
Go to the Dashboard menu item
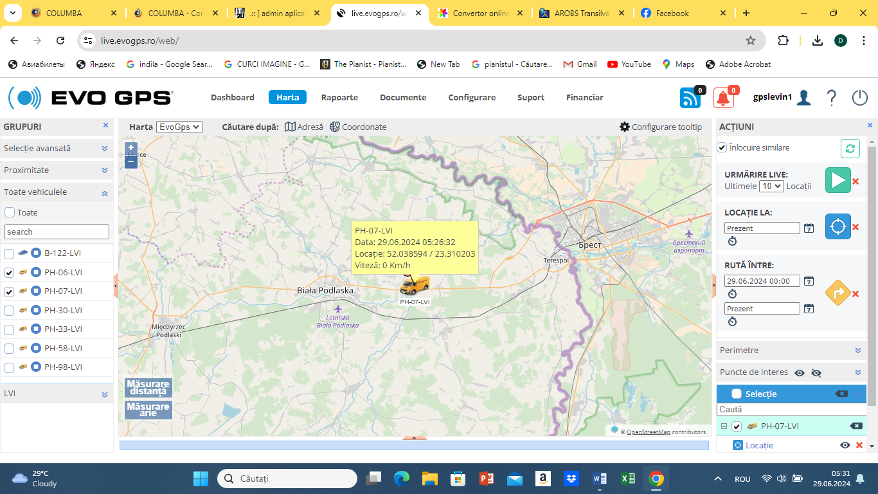click(233, 98)
